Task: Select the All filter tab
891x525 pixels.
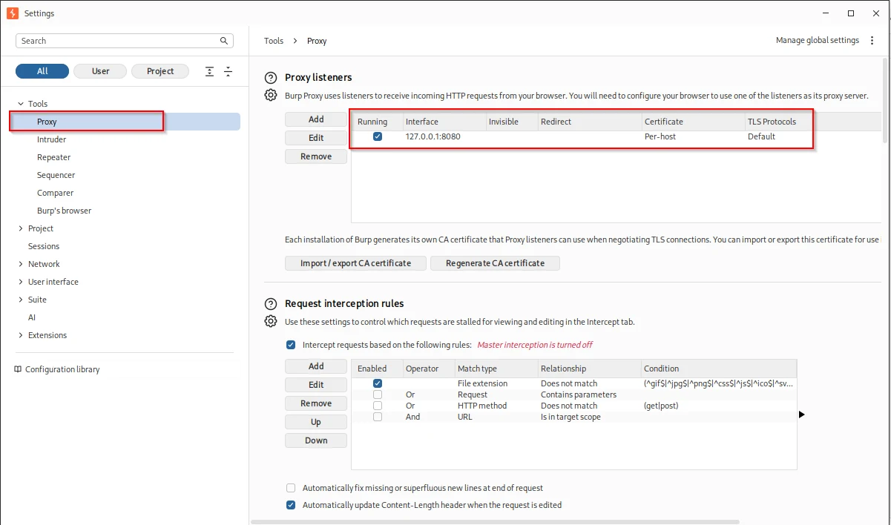Action: tap(42, 71)
